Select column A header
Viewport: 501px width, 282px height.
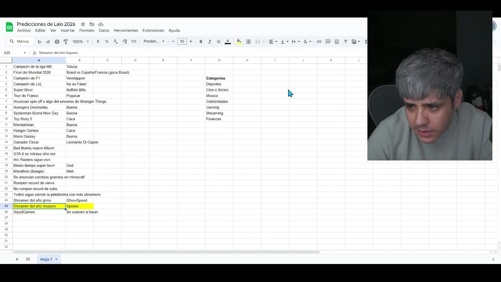[x=39, y=60]
